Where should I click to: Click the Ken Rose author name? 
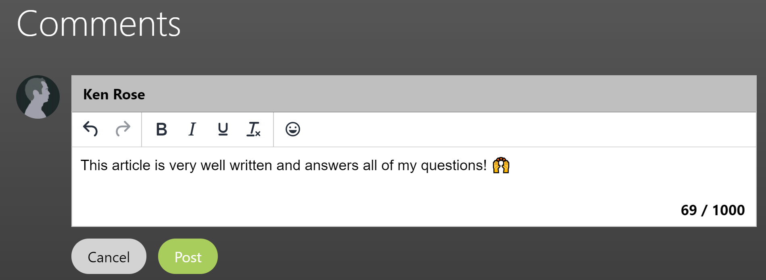click(114, 94)
